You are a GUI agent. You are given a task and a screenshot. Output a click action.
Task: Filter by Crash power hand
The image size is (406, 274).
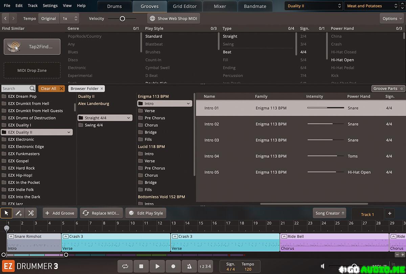[x=336, y=44]
